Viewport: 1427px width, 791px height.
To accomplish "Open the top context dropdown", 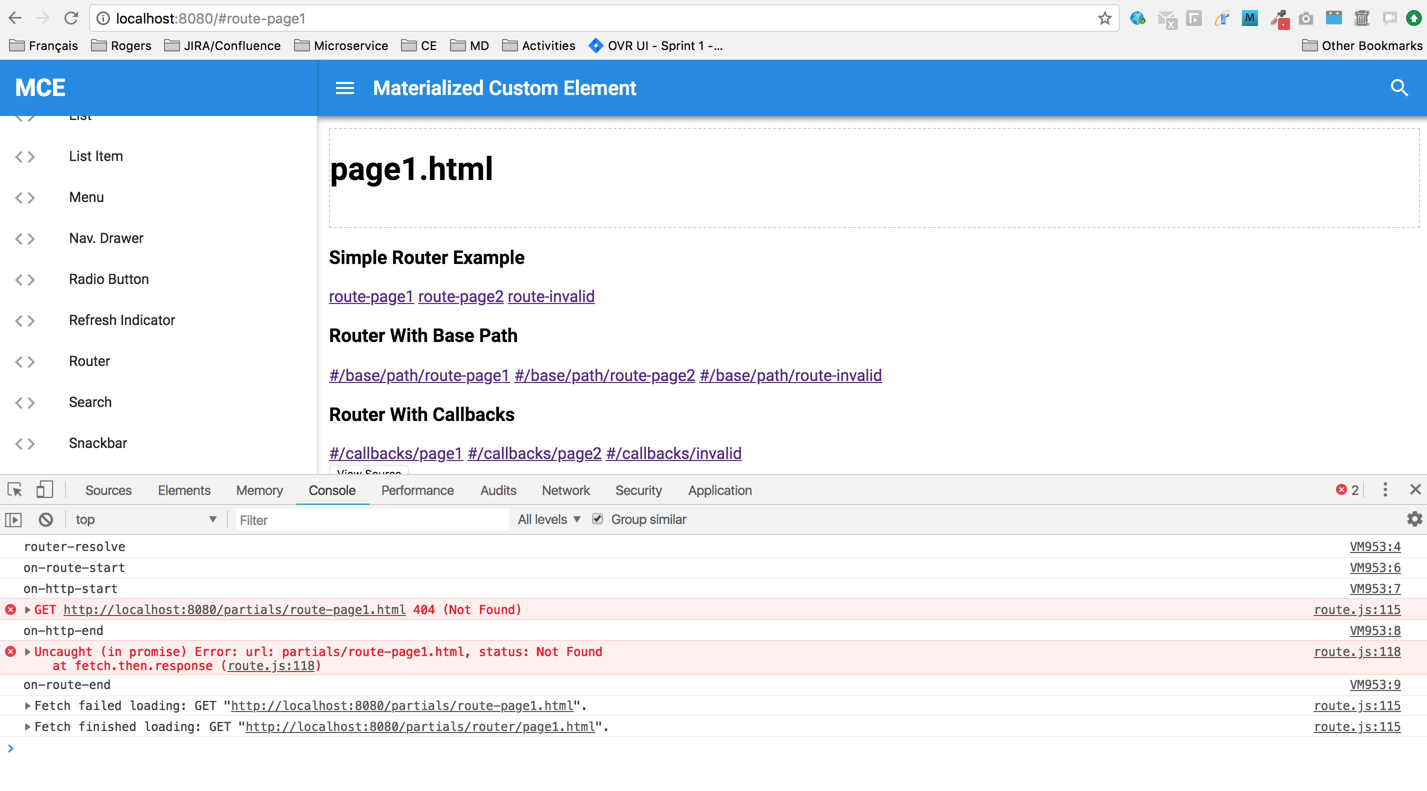I will point(145,519).
